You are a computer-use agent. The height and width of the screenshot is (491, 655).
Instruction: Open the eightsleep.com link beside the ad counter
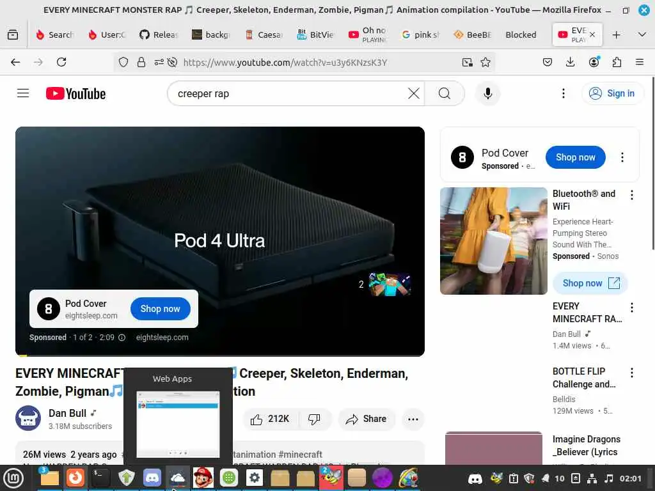click(x=162, y=338)
